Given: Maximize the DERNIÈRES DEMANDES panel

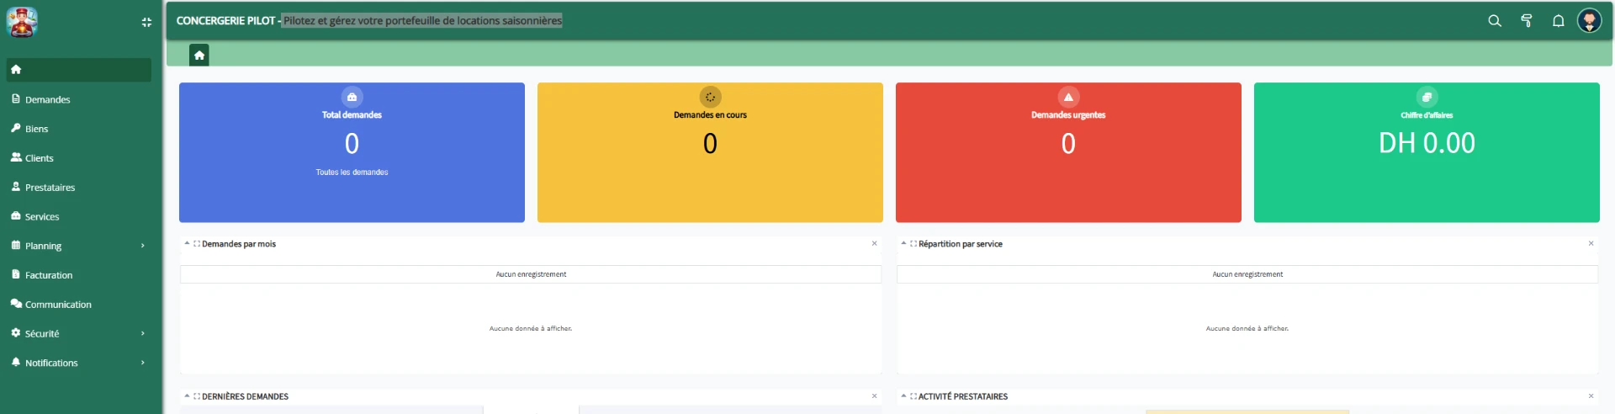Looking at the screenshot, I should 197,396.
